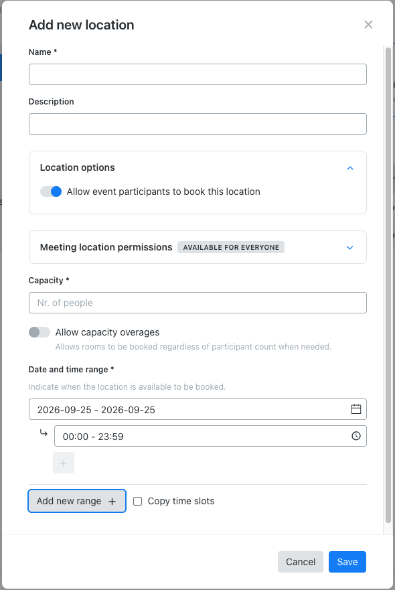Image resolution: width=395 pixels, height=590 pixels.
Task: Collapse the Location options section
Action: (x=350, y=168)
